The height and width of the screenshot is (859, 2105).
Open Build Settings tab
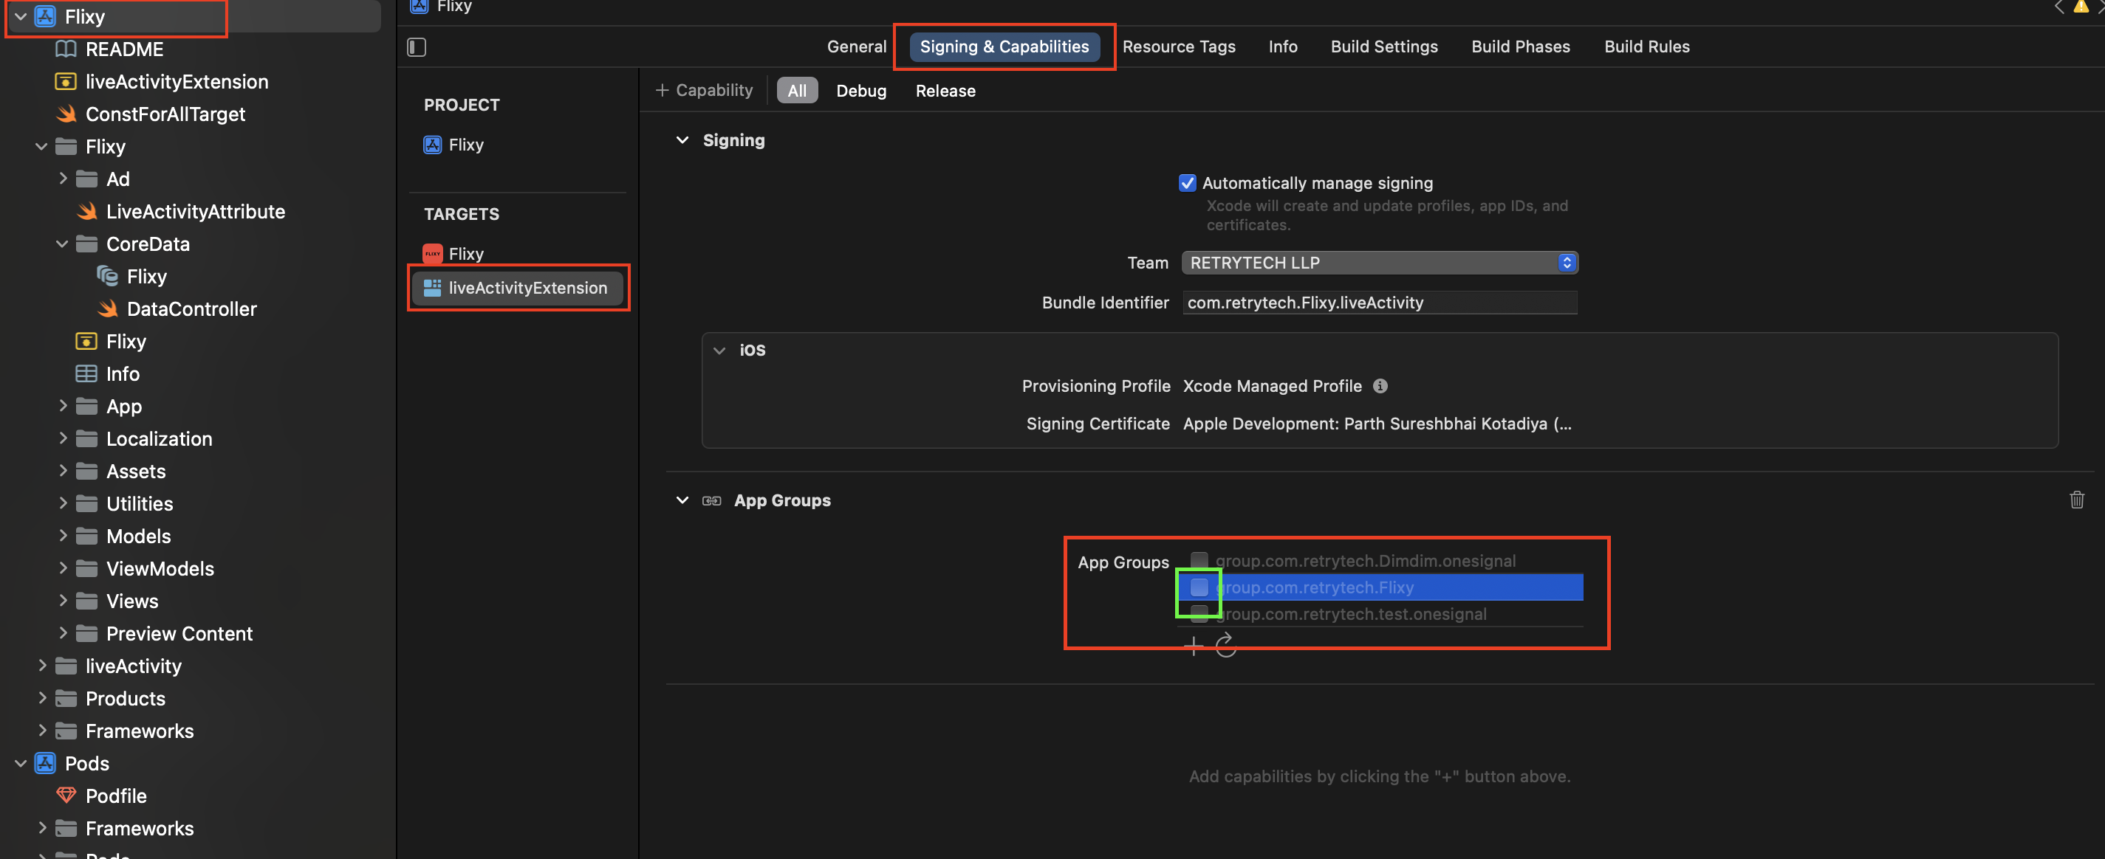point(1383,46)
